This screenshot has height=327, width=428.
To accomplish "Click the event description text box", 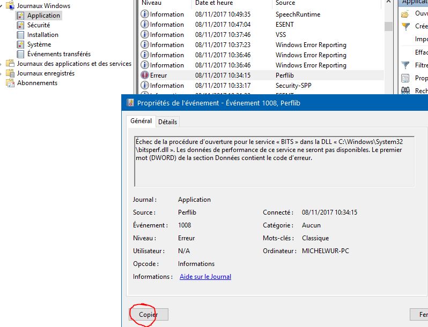I will 274,161.
